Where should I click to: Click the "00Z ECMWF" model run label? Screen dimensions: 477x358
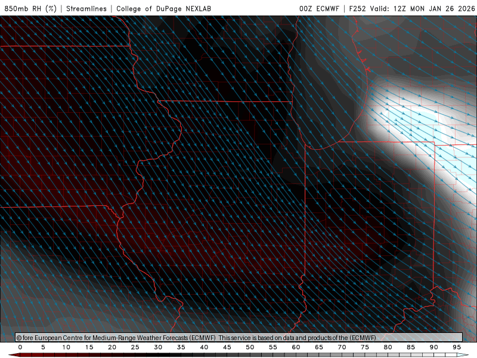[319, 8]
